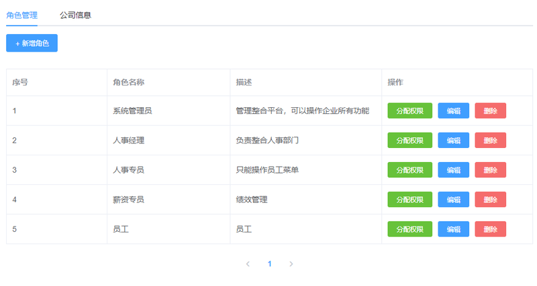Click serial number 2 cell
This screenshot has width=537, height=286.
pyautogui.click(x=56, y=141)
